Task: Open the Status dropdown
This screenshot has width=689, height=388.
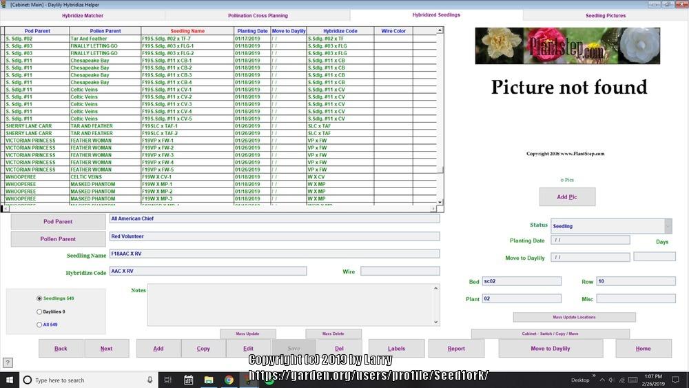Action: tap(668, 226)
